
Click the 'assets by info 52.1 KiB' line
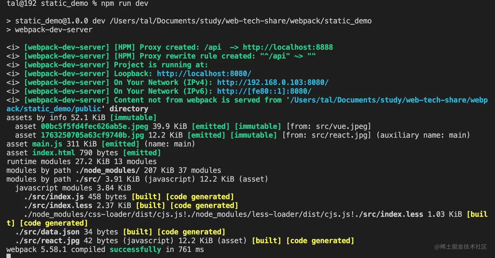[x=82, y=118]
